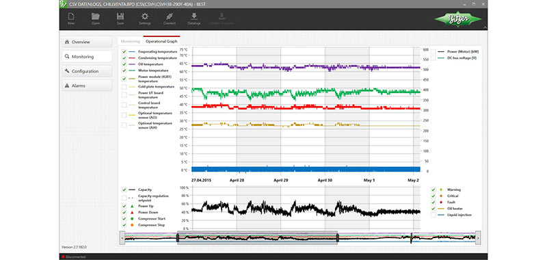Image resolution: width=547 pixels, height=260 pixels.
Task: Click the Bitzer logo
Action: [457, 20]
